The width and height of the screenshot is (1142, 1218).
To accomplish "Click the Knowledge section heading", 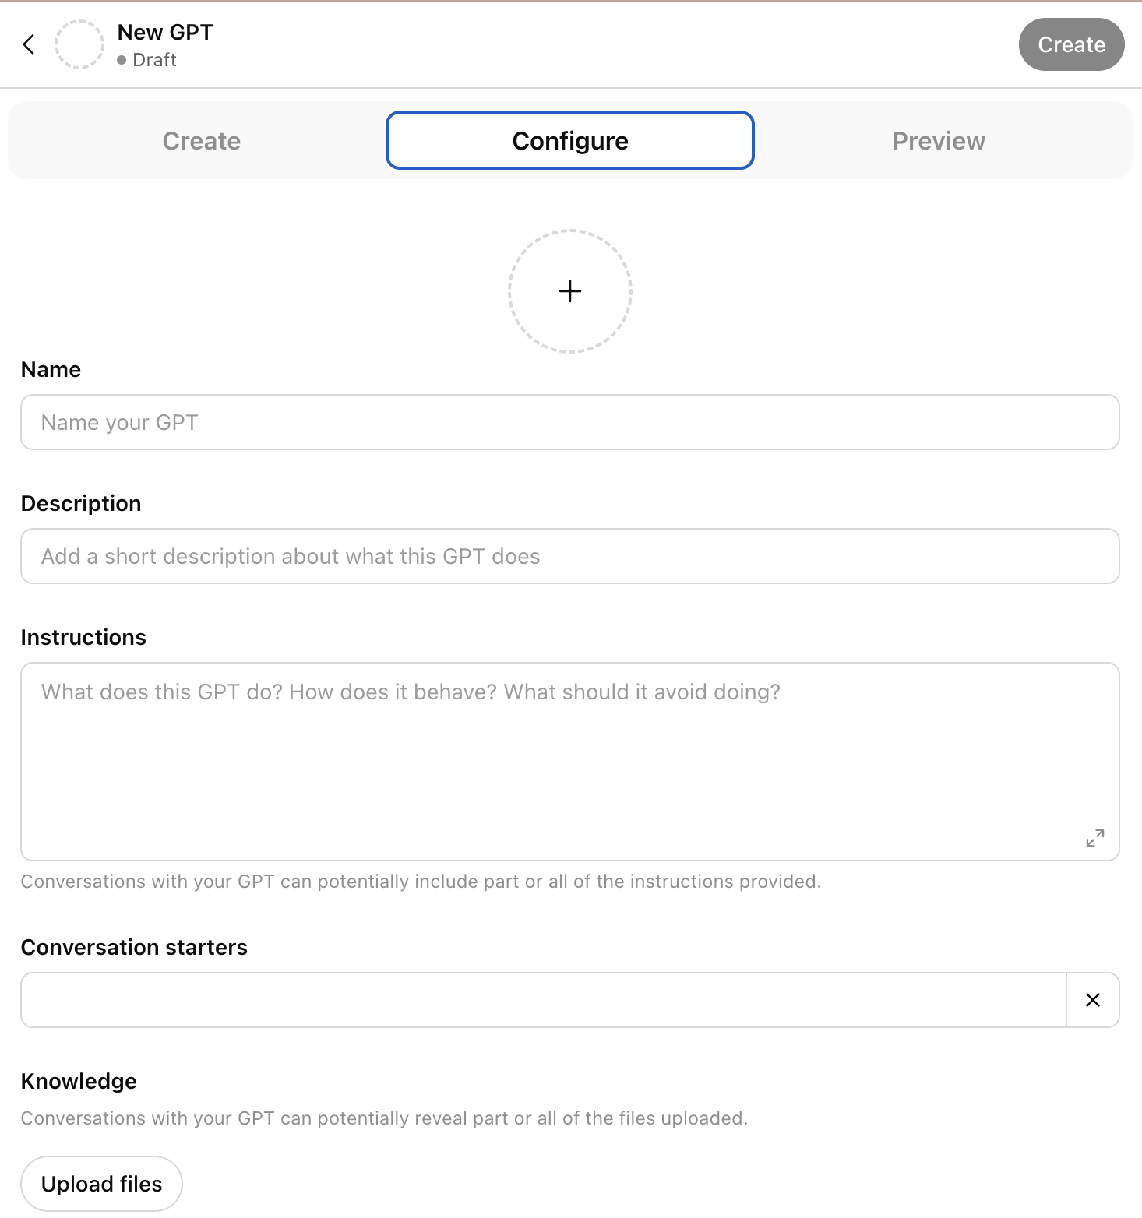I will (79, 1081).
